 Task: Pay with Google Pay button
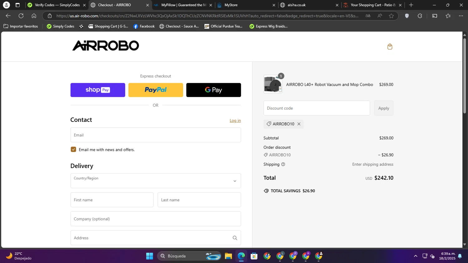pyautogui.click(x=213, y=90)
